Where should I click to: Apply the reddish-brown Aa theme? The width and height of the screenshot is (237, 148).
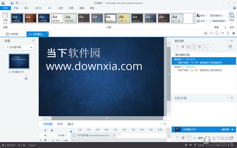[30, 18]
